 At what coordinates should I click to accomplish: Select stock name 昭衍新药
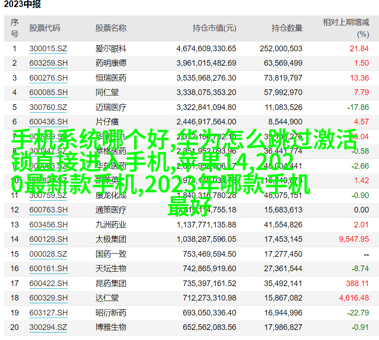point(111,313)
